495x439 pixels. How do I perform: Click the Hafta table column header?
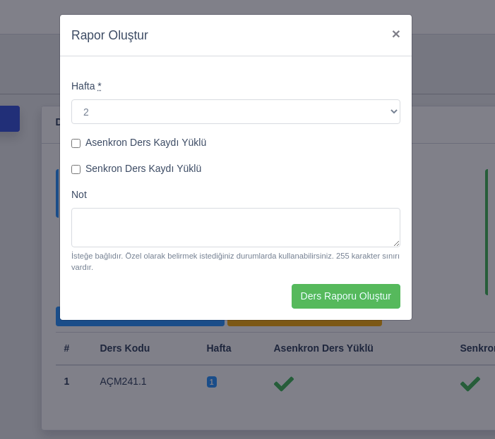coord(218,348)
